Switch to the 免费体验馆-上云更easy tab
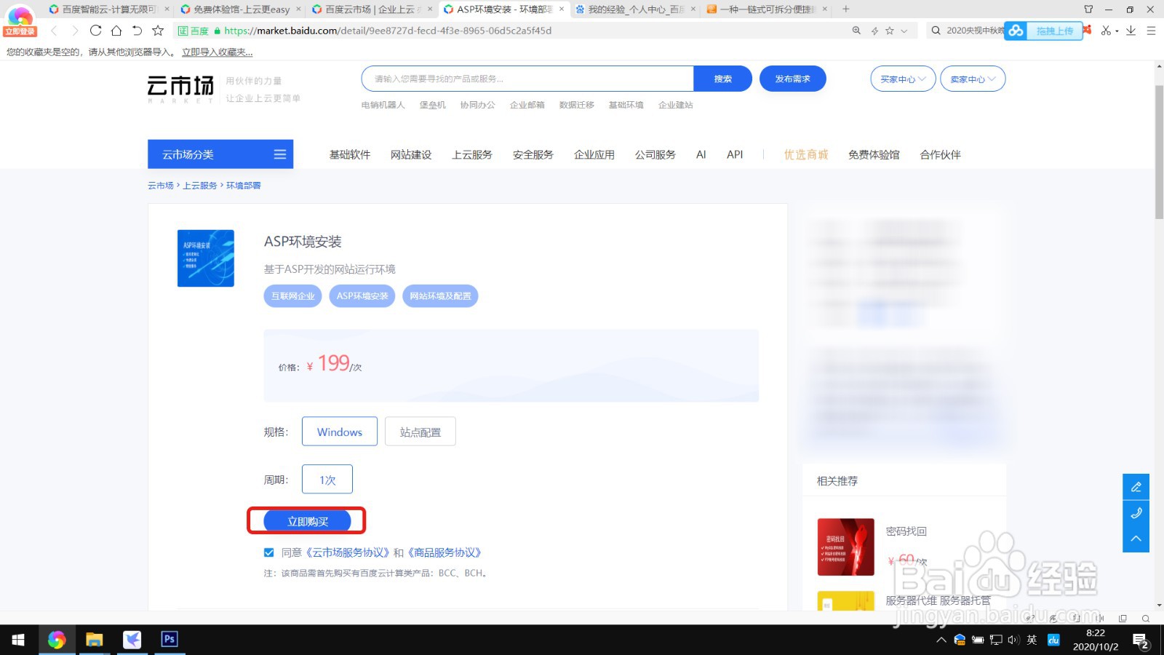 (x=240, y=9)
